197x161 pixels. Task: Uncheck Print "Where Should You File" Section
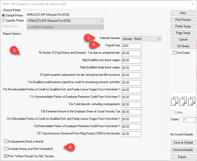pos(6,156)
